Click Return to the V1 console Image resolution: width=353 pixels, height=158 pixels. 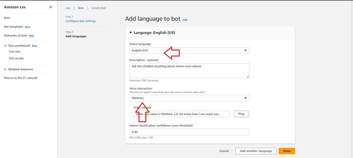[x=21, y=78]
